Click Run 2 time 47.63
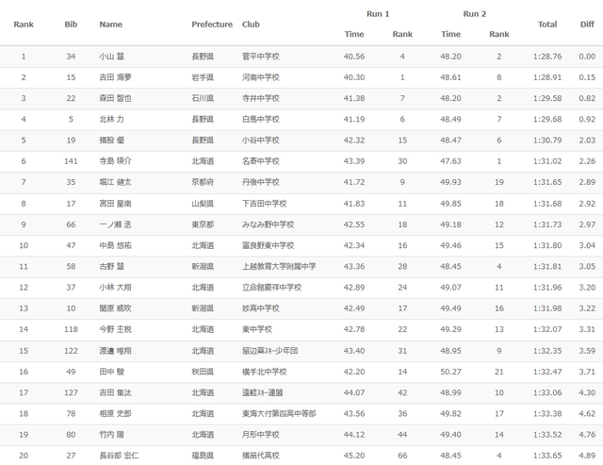 point(450,161)
